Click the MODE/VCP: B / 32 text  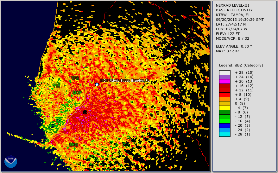[x=232, y=38]
